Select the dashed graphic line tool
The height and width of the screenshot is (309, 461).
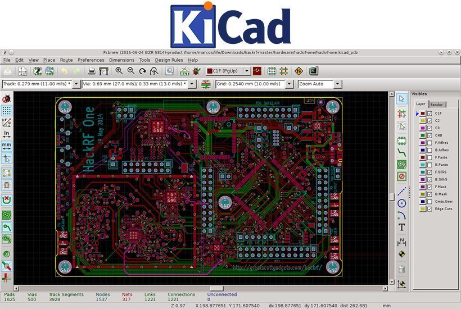pyautogui.click(x=401, y=191)
